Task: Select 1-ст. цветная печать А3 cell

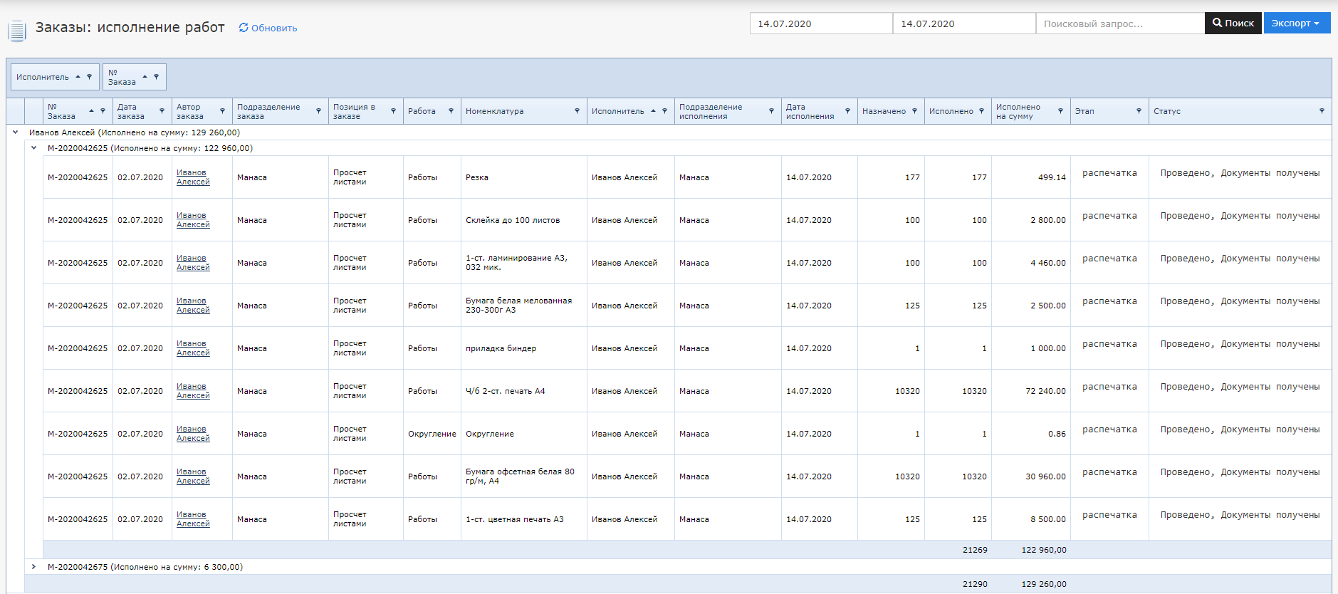Action: (x=524, y=519)
